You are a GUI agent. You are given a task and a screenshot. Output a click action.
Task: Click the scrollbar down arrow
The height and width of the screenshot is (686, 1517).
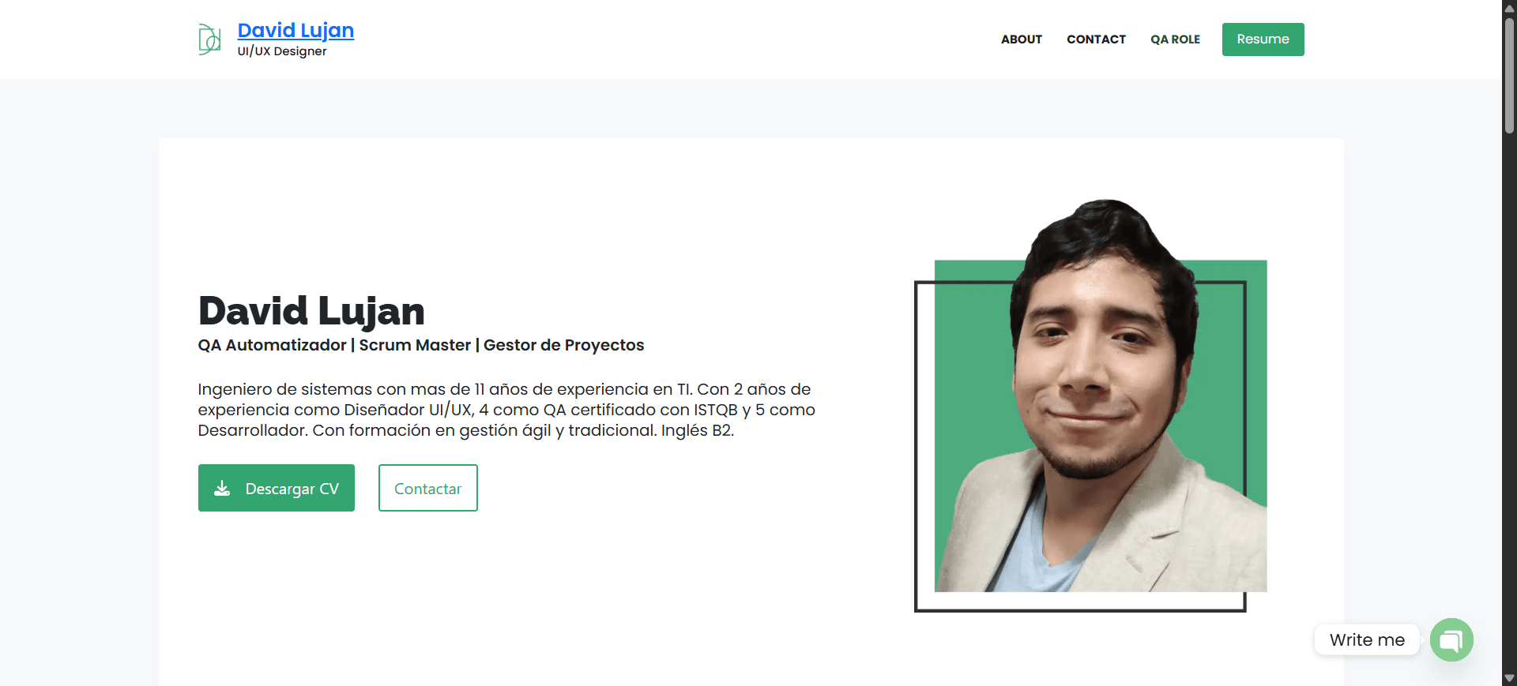1509,678
